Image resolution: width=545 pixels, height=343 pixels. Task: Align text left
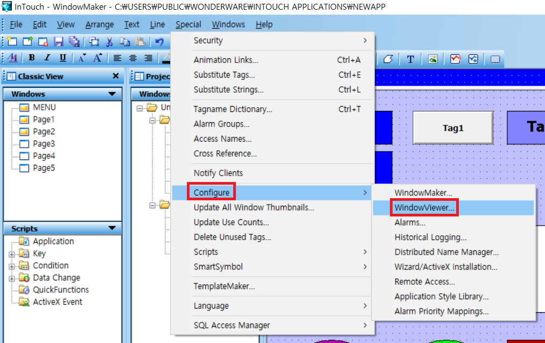(x=117, y=58)
